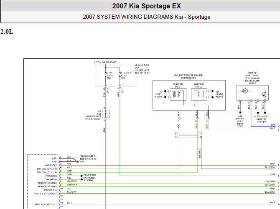Click the '2.0L' engine heading

coord(7,32)
